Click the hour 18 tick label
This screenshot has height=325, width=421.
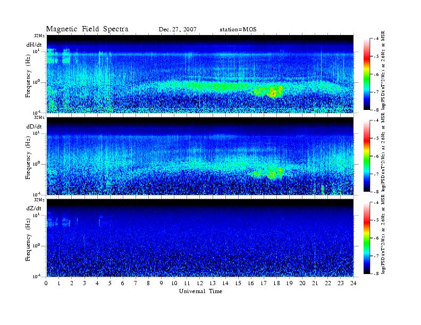[x=276, y=283]
